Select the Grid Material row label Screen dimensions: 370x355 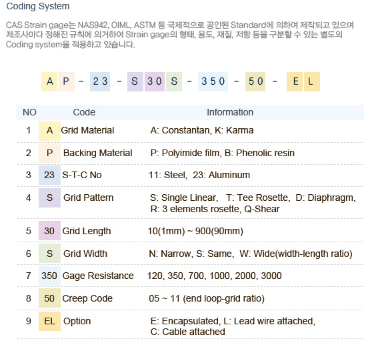87,130
